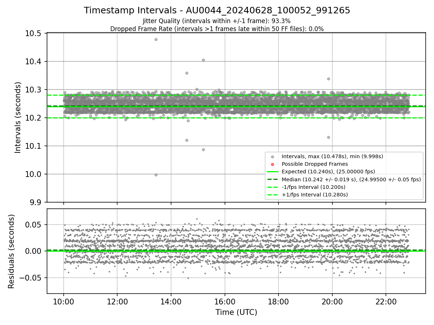Click the 'Intervals (seconds)' y-axis label
This screenshot has width=434, height=325.
(18, 117)
